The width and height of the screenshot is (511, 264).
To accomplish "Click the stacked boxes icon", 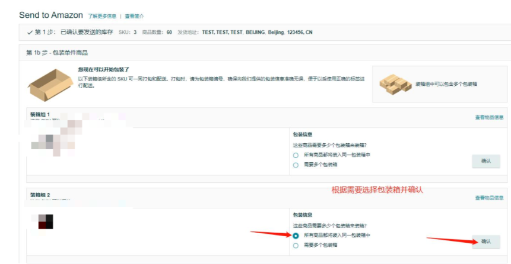I will tap(395, 85).
